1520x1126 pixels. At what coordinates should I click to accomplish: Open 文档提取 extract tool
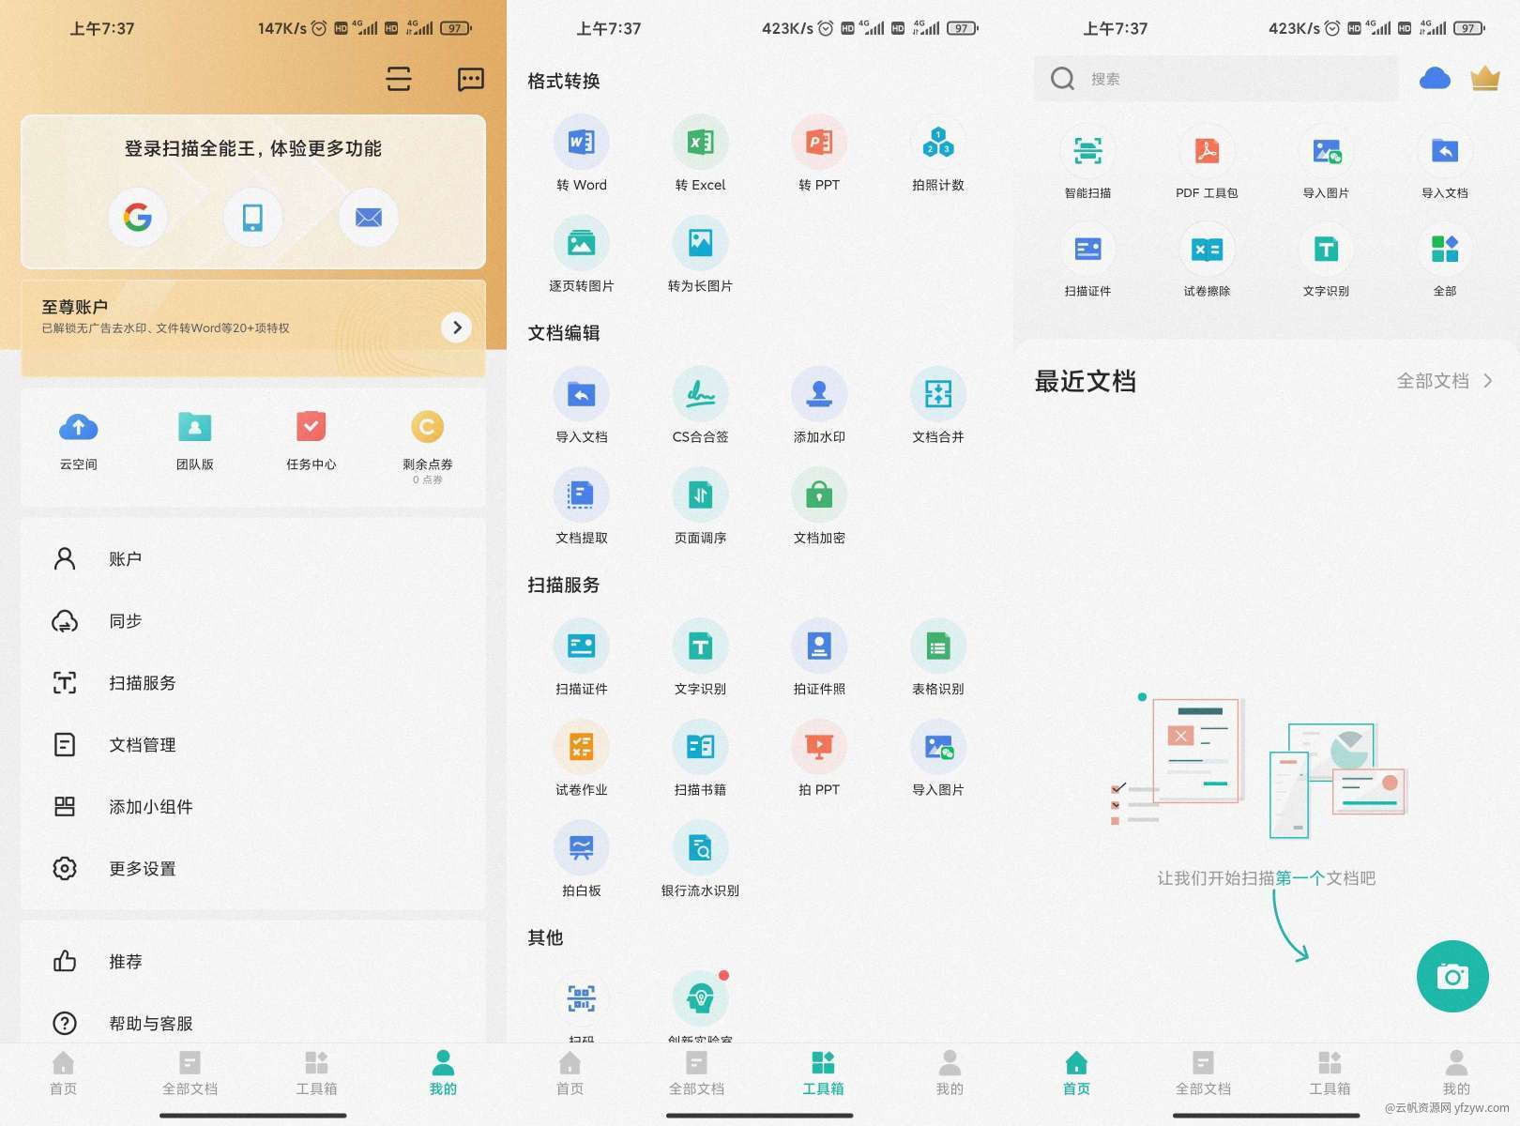coord(582,507)
